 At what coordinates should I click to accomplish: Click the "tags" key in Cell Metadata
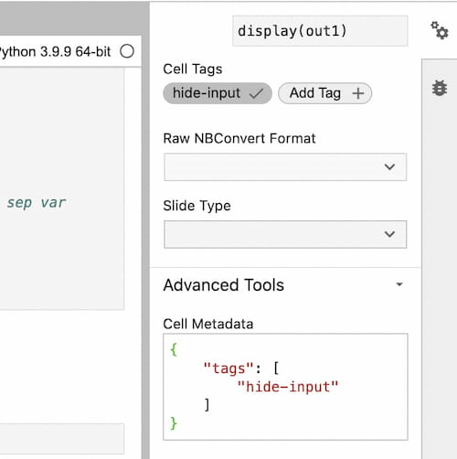tap(228, 368)
